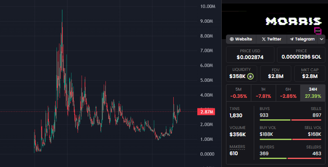Click the MKT CAP $2.8M box
This screenshot has width=328, height=167.
tap(310, 74)
